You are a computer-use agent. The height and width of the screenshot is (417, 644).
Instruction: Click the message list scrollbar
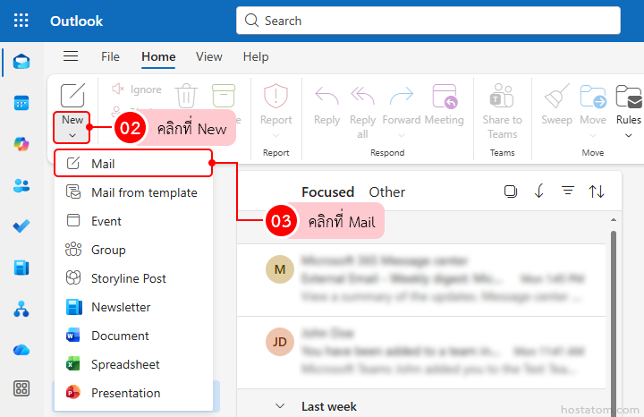click(614, 324)
